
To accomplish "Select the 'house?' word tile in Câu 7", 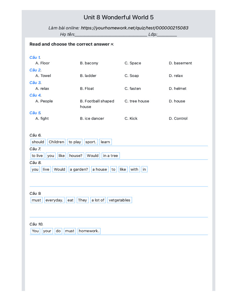I will coord(76,155).
